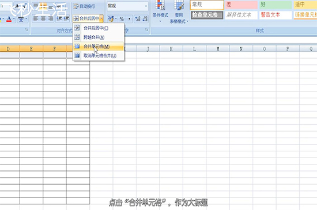
Task: Open the 常规 number format combo box
Action: 127,6
